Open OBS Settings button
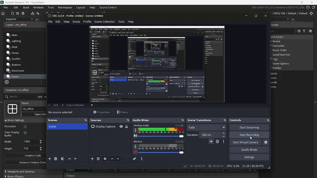The height and width of the screenshot is (178, 317). click(x=249, y=157)
